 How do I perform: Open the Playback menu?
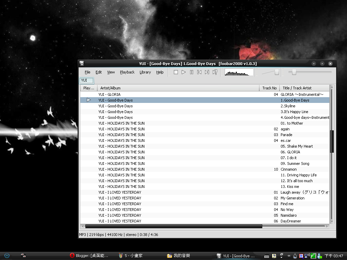pyautogui.click(x=127, y=72)
